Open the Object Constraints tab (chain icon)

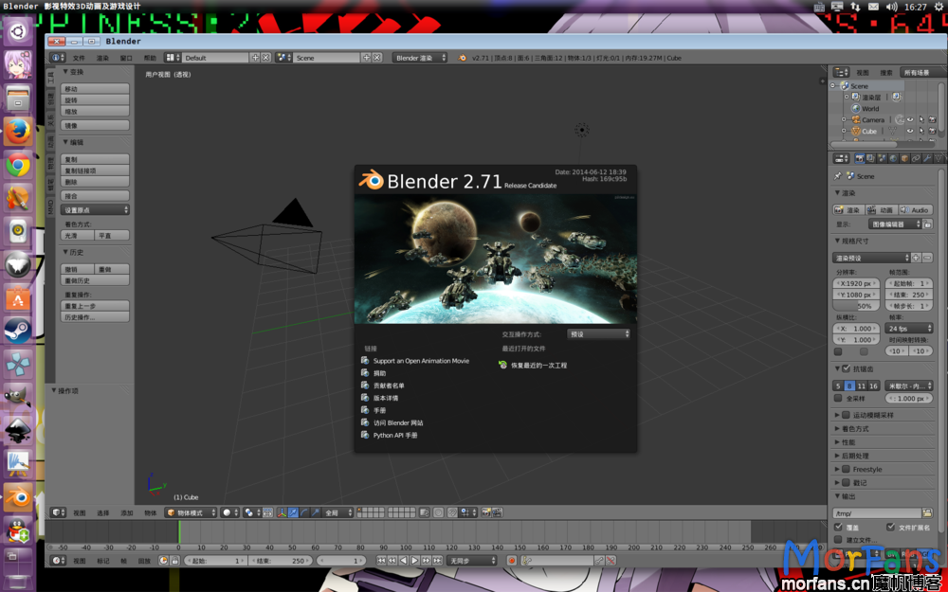coord(916,158)
